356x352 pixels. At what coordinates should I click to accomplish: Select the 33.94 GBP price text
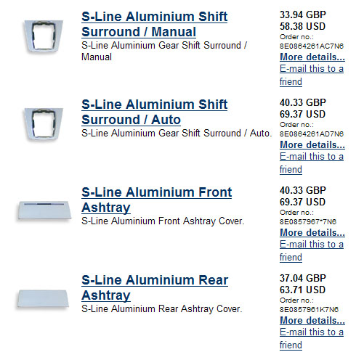(303, 15)
